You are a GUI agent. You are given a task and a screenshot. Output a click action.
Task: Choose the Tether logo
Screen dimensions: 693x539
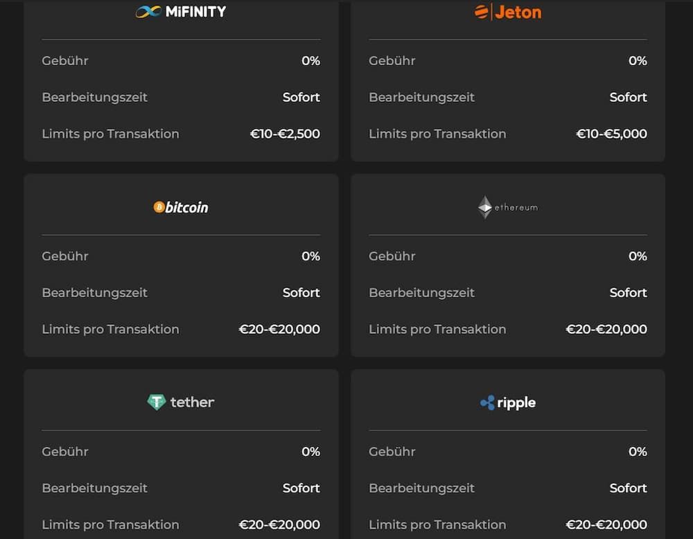181,403
